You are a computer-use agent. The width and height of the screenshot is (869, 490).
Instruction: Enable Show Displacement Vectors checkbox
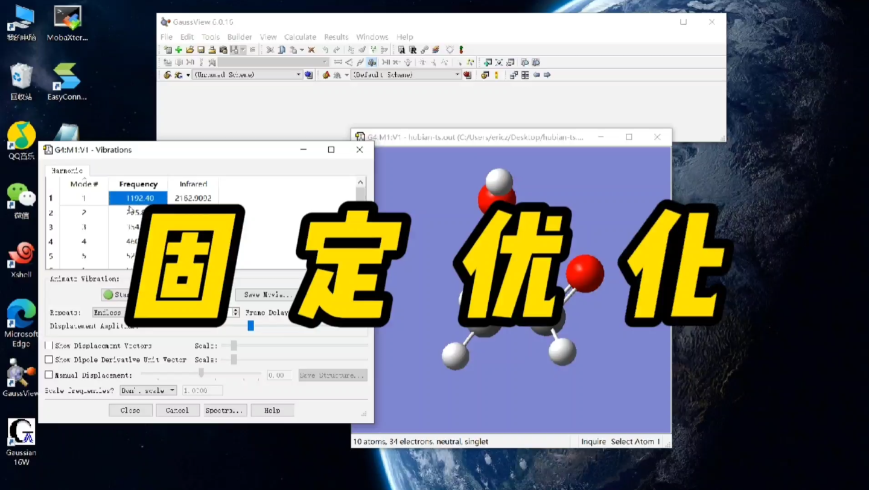[49, 346]
